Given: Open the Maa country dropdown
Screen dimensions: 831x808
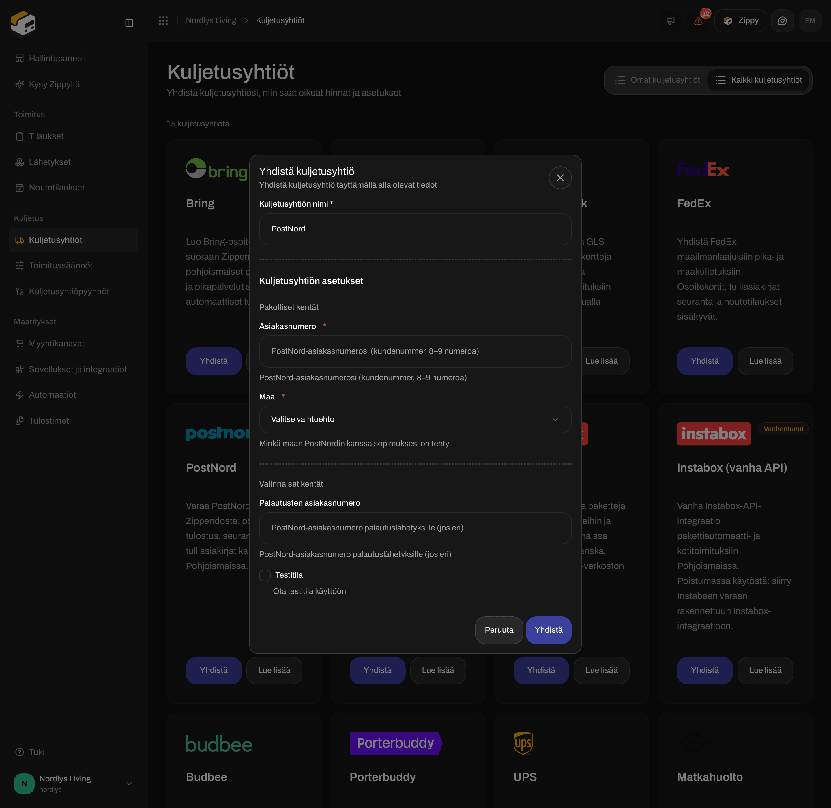Looking at the screenshot, I should click(415, 419).
